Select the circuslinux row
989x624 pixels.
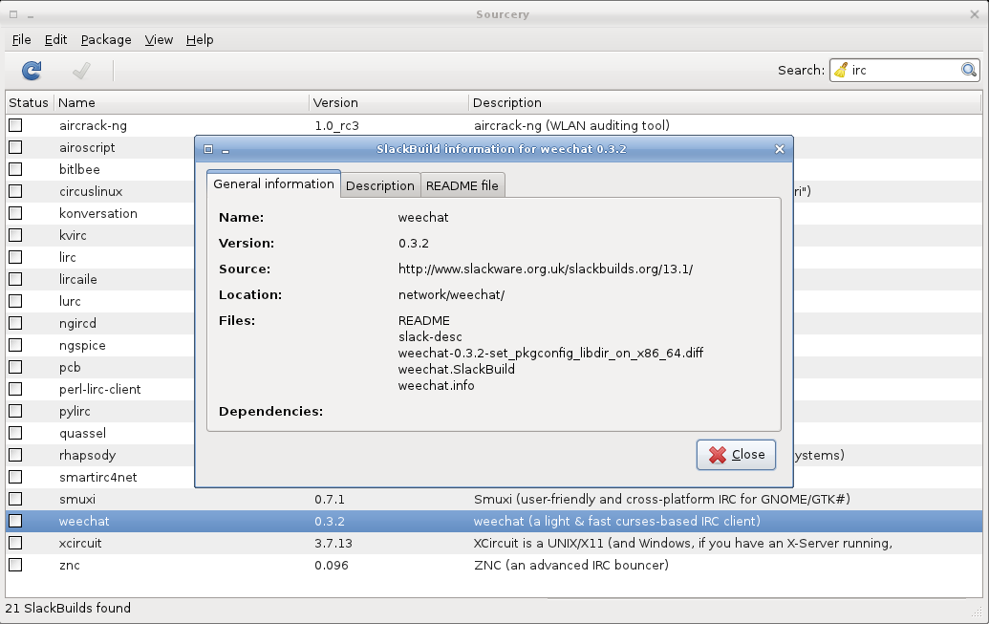click(x=101, y=191)
